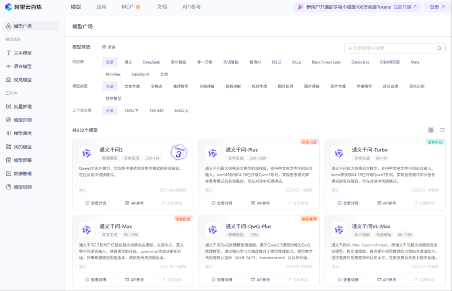Filter context length 16K-64K

tap(157, 111)
